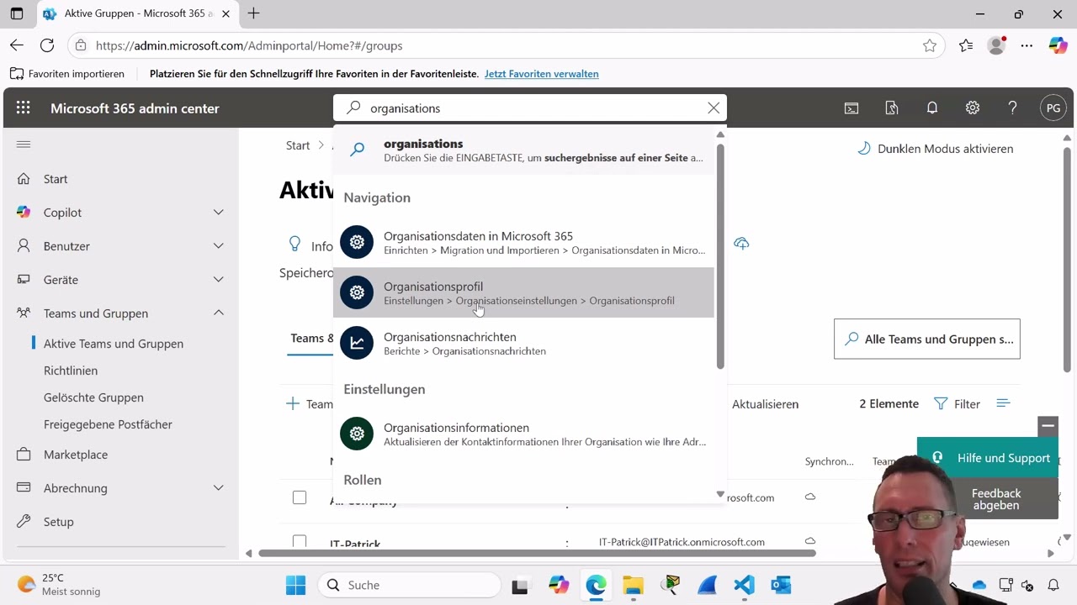Open Freigegebene Postfächer in the sidebar

(108, 424)
